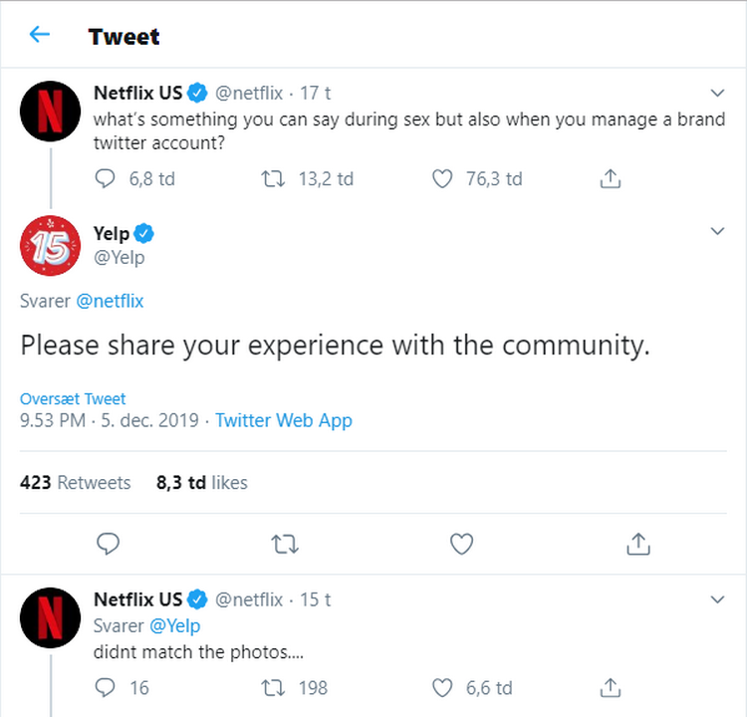Like the first Netflix tweet
The image size is (747, 717).
coord(443,179)
